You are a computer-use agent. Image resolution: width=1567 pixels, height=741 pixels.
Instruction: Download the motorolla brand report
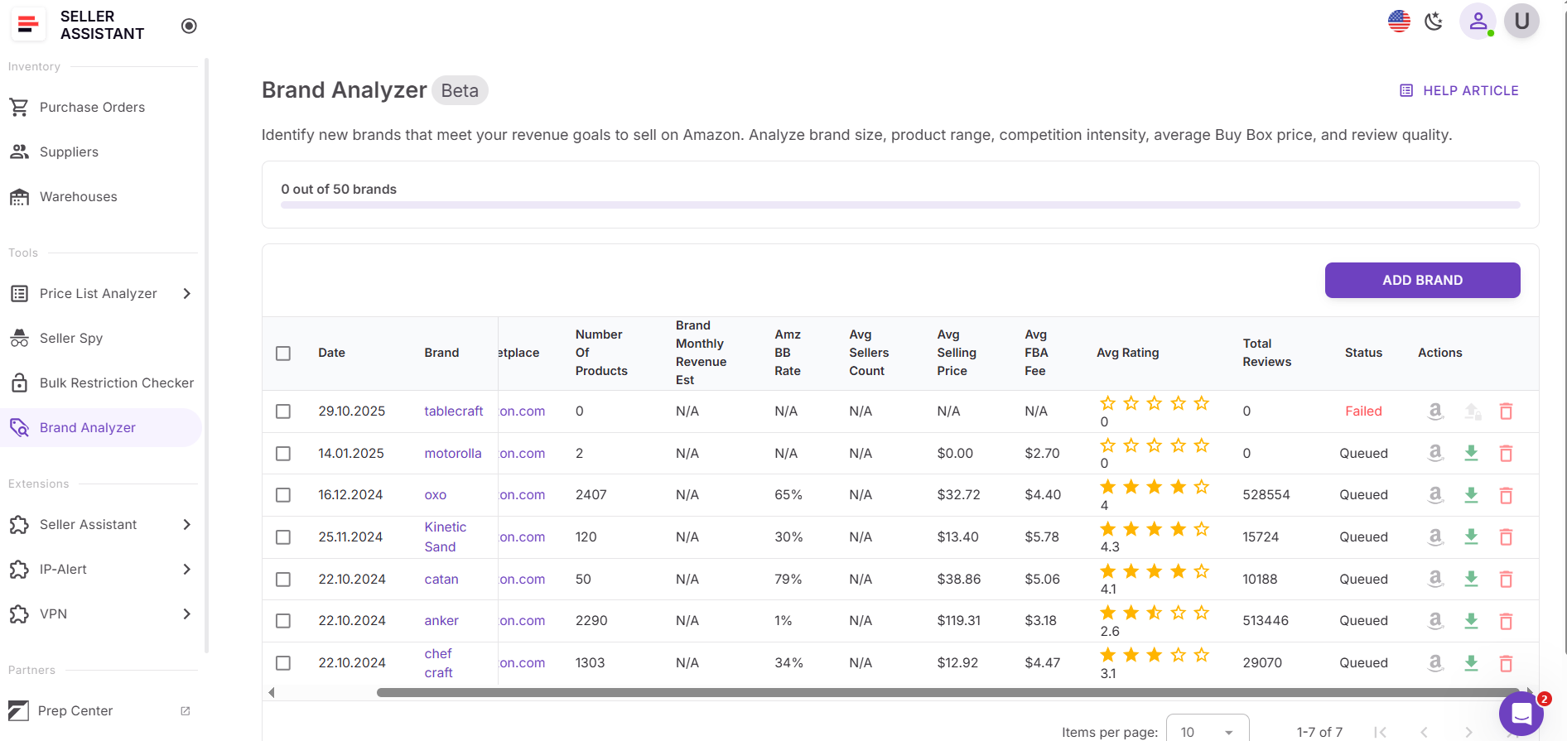click(1471, 453)
